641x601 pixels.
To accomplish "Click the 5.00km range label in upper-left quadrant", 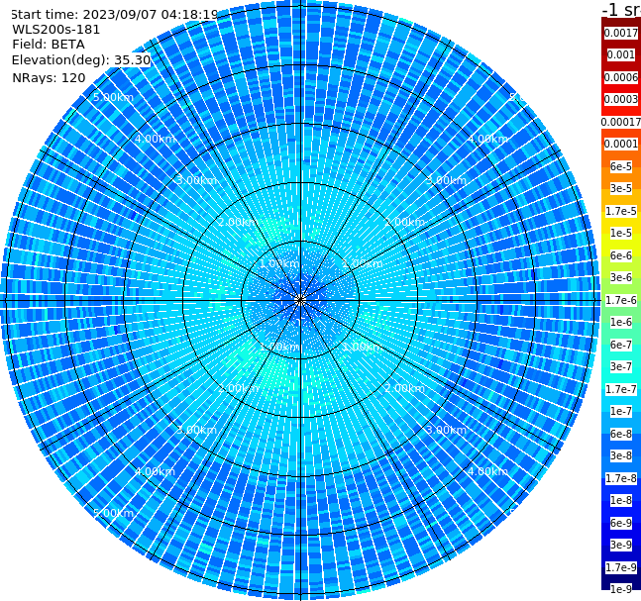I will click(113, 97).
